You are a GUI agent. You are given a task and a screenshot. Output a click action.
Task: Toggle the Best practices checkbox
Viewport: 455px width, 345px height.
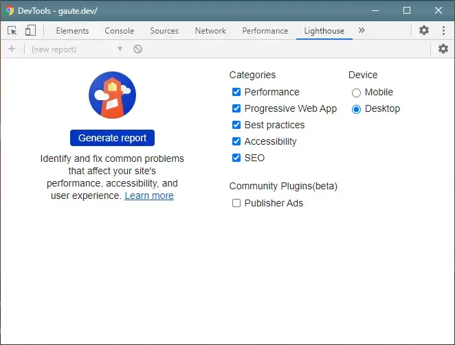pos(236,125)
